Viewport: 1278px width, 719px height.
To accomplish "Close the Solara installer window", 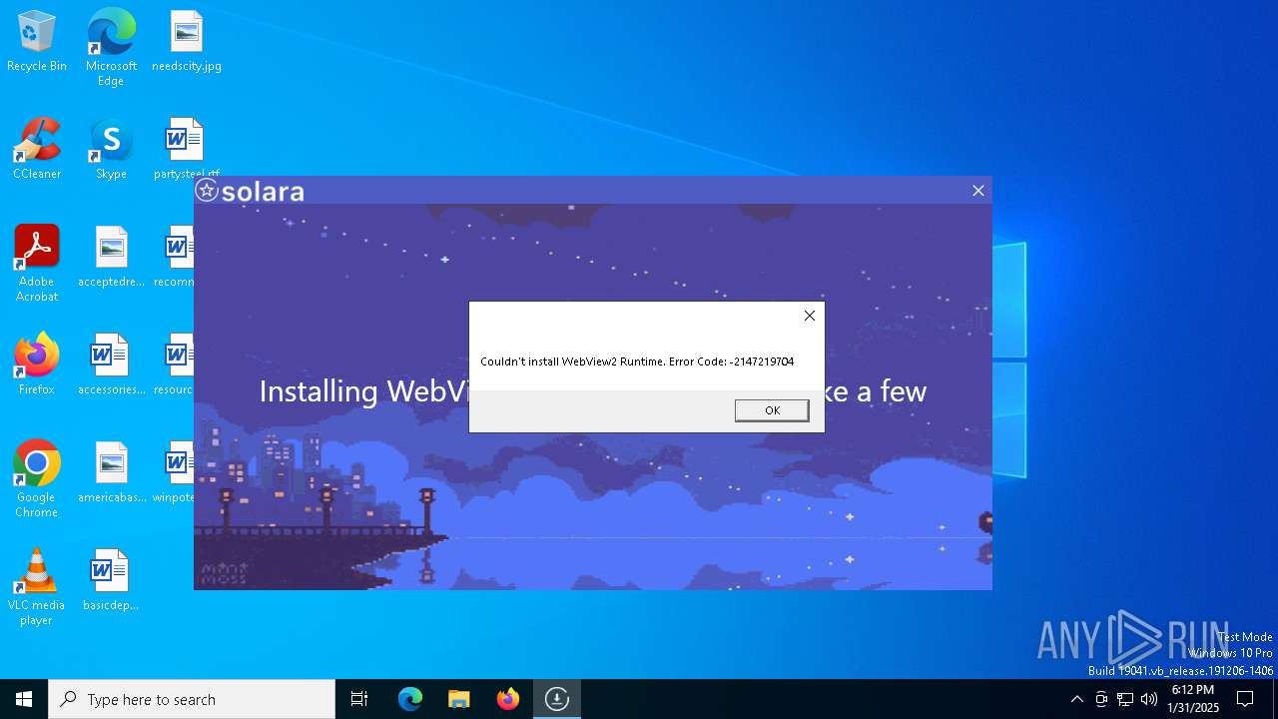I will pos(978,191).
